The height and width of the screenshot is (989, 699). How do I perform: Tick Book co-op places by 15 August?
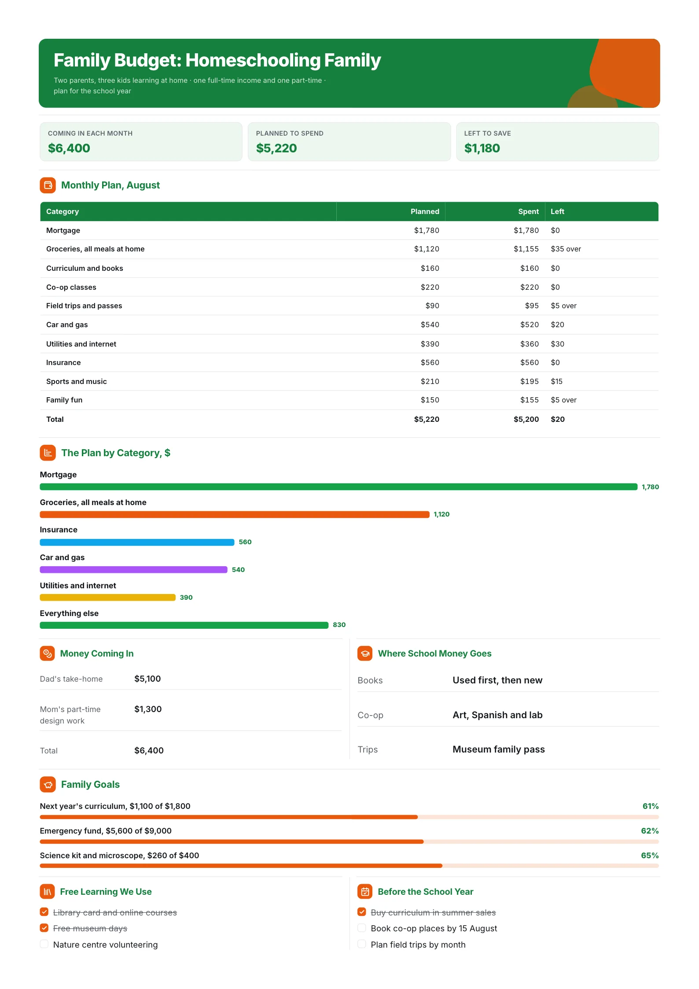(x=362, y=928)
